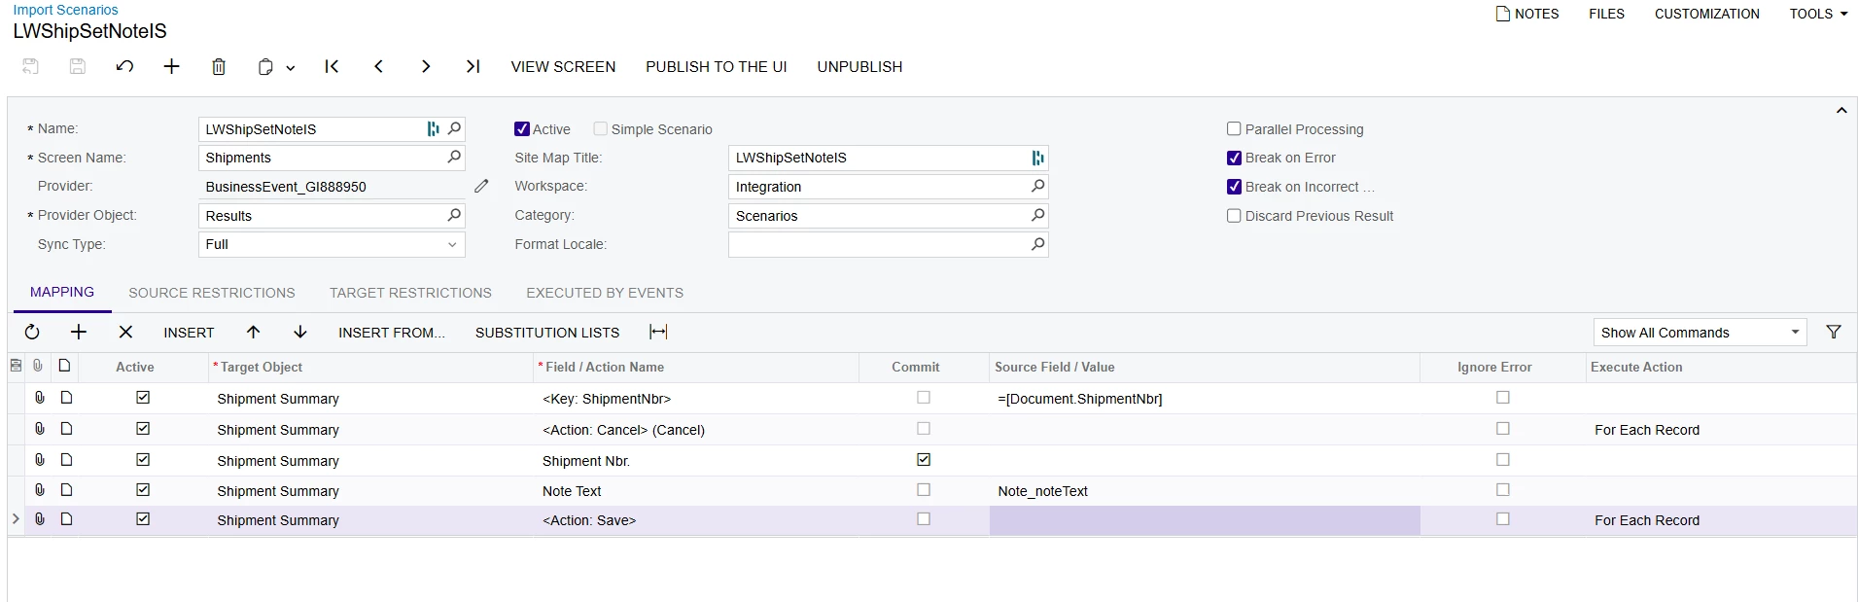Image resolution: width=1858 pixels, height=602 pixels.
Task: Switch to Source Restrictions tab
Action: 212,293
